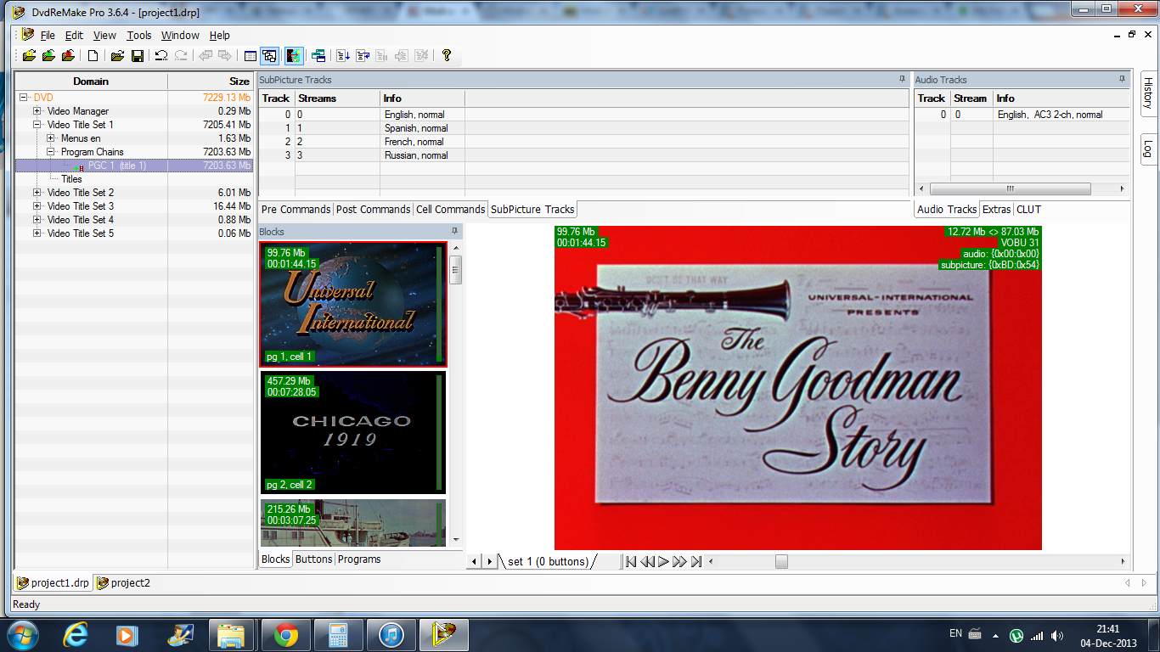Open the Tools menu
1160x652 pixels.
139,36
